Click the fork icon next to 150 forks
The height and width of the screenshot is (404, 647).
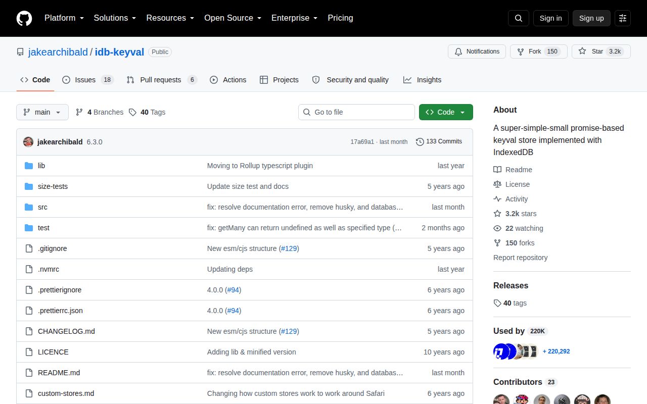tap(497, 243)
